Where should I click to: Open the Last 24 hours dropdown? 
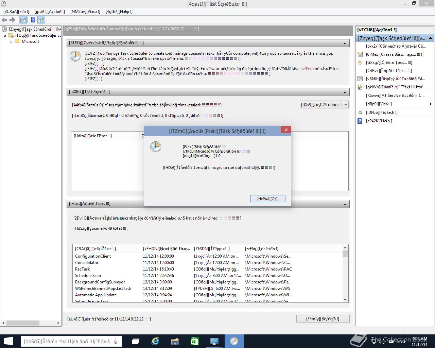[324, 105]
